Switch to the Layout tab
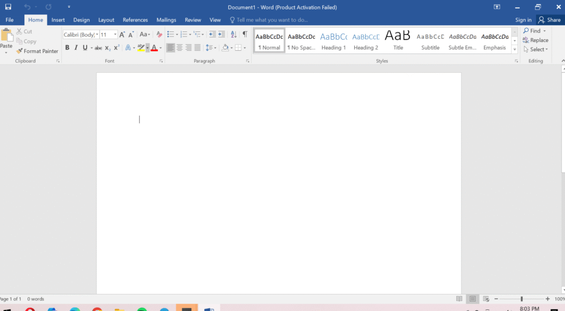Image resolution: width=565 pixels, height=311 pixels. (106, 20)
